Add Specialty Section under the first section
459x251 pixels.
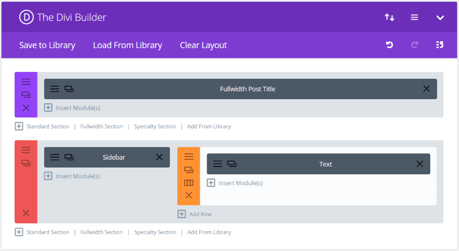tap(155, 126)
